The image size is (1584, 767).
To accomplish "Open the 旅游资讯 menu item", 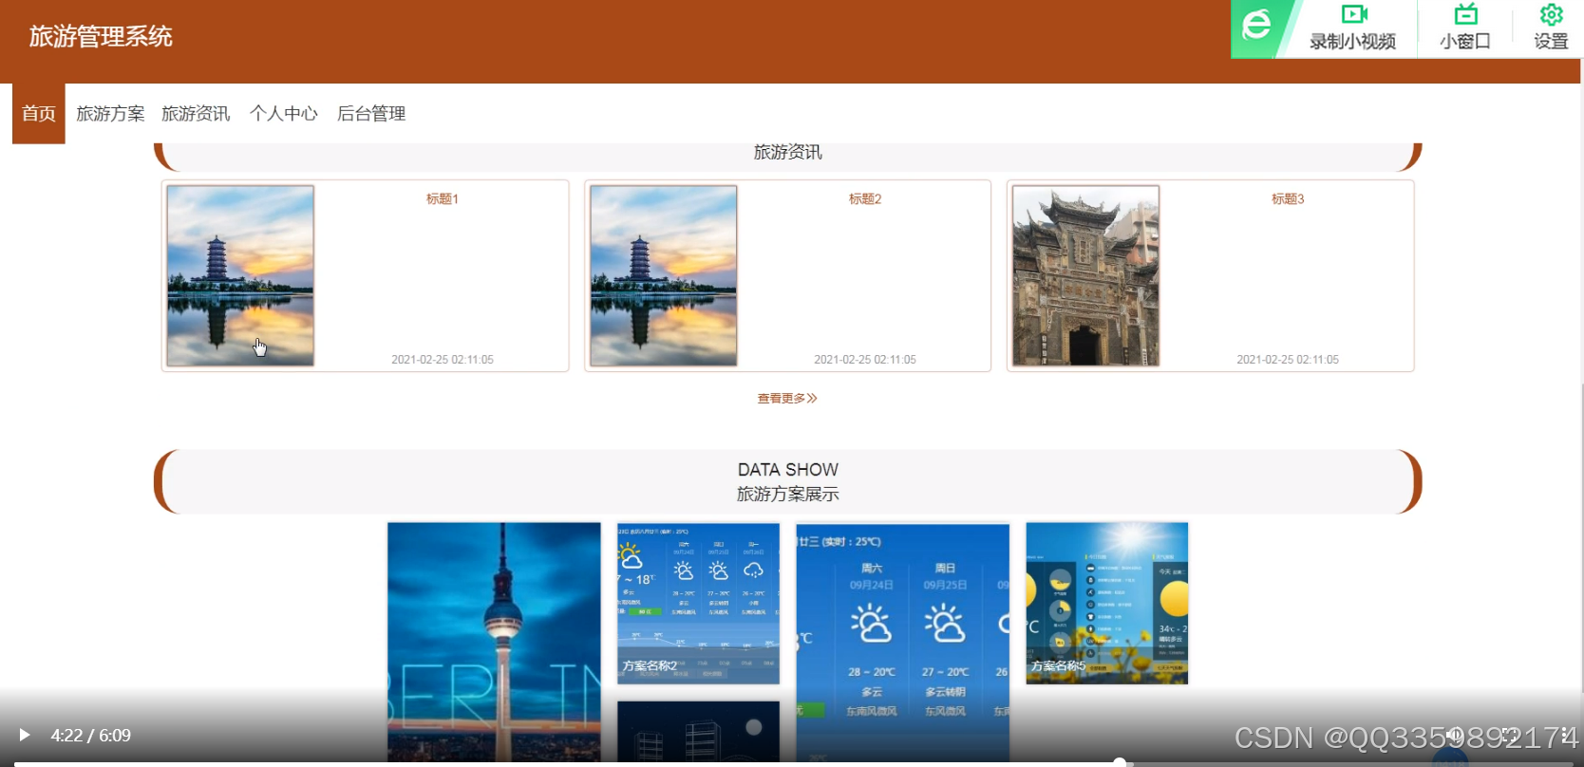I will (196, 113).
